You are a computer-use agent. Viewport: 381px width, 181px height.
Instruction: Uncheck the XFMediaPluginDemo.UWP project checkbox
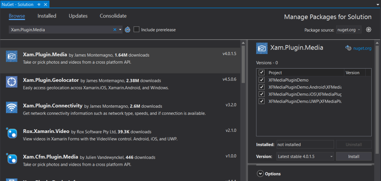point(262,101)
